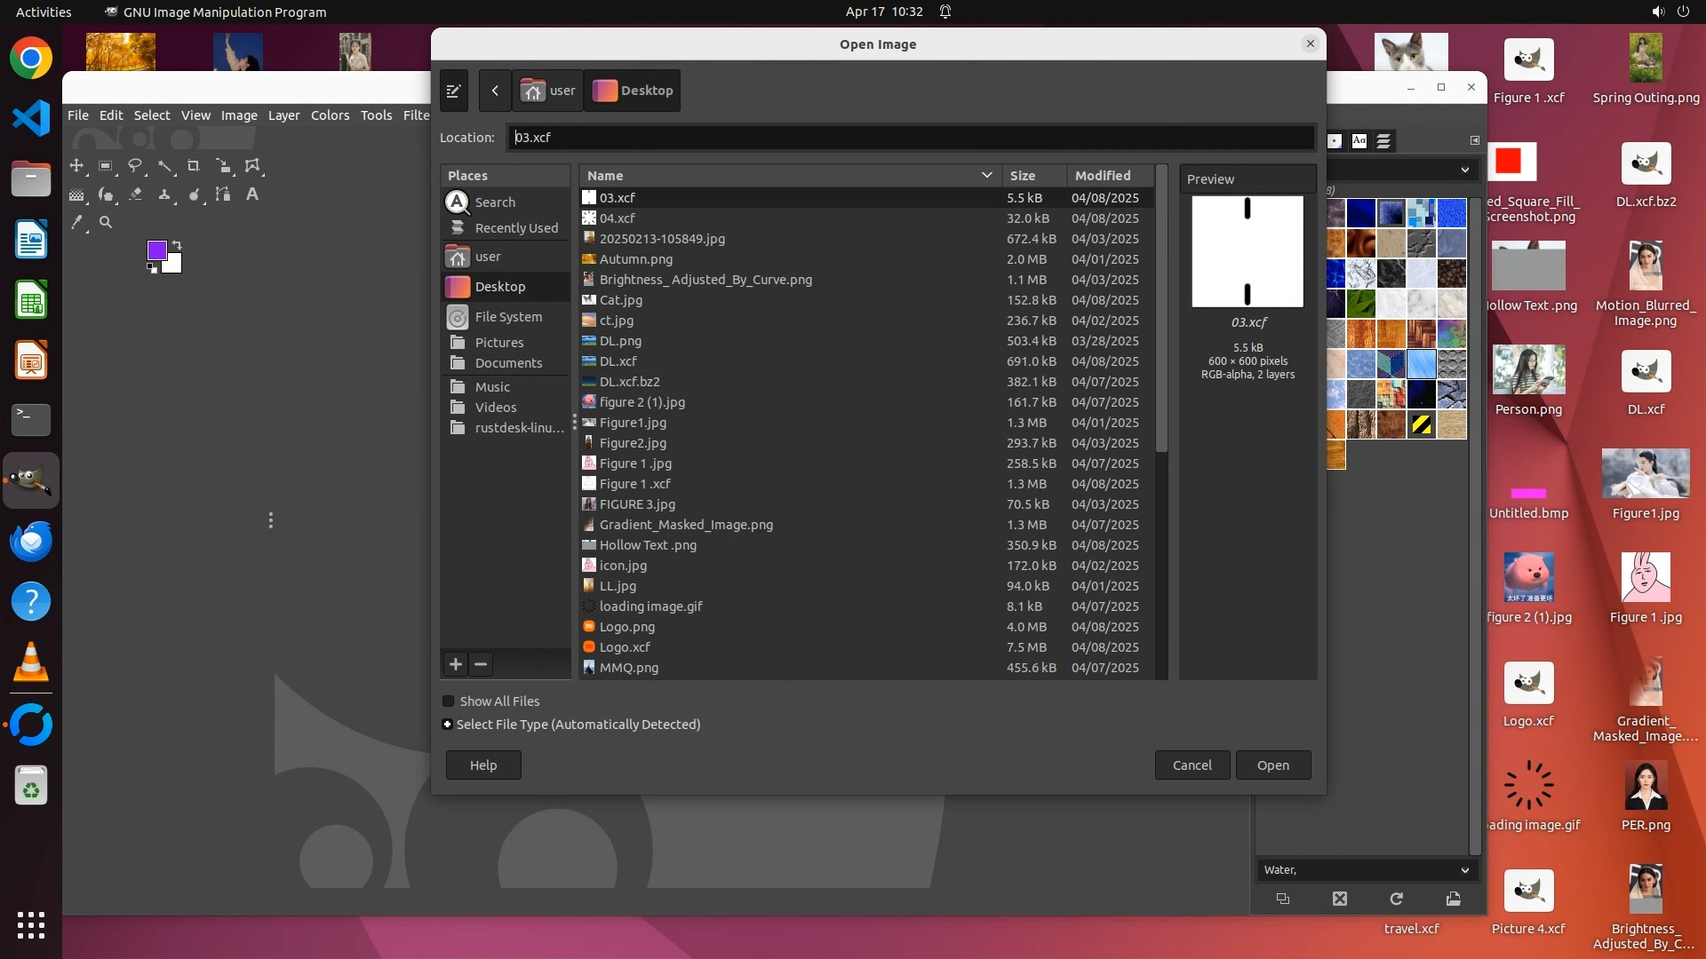This screenshot has width=1706, height=959.
Task: Click the type-a-file-name edit icon
Action: click(453, 91)
